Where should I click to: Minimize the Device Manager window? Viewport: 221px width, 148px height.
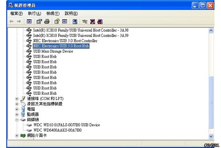point(195,6)
